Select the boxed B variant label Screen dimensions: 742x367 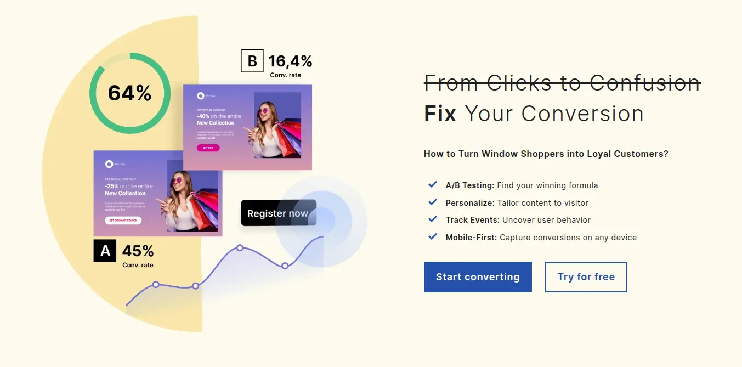(x=252, y=61)
